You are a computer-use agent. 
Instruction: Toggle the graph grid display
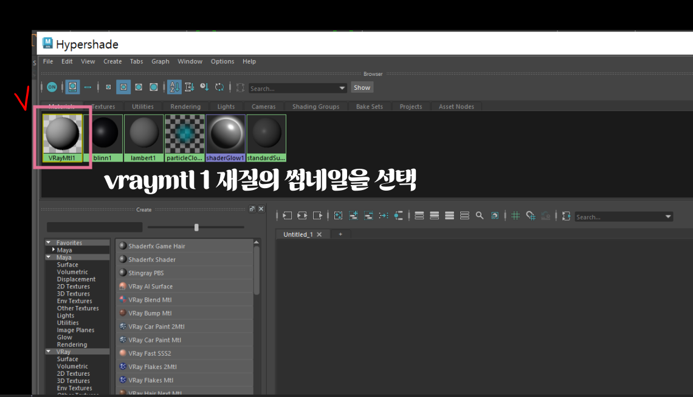point(515,215)
